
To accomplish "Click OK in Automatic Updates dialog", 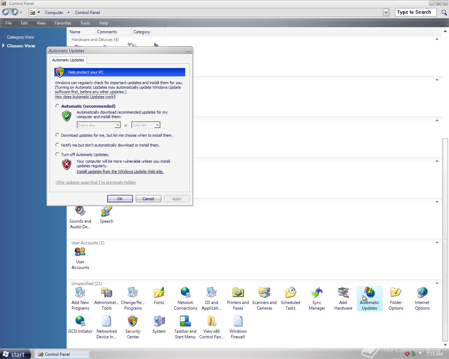I will (x=120, y=199).
